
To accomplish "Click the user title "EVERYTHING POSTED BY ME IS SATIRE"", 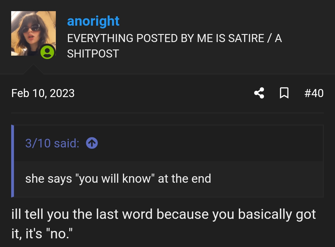I will (x=166, y=38).
